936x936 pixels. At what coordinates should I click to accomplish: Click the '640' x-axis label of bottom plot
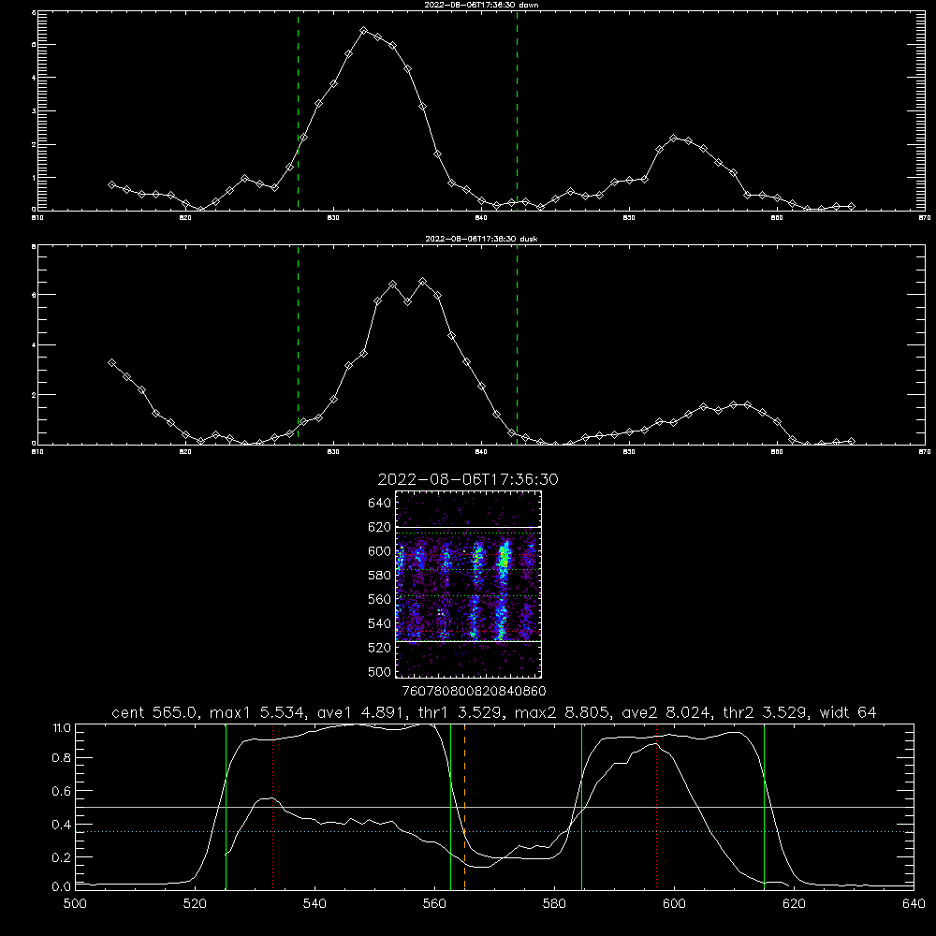(x=914, y=904)
